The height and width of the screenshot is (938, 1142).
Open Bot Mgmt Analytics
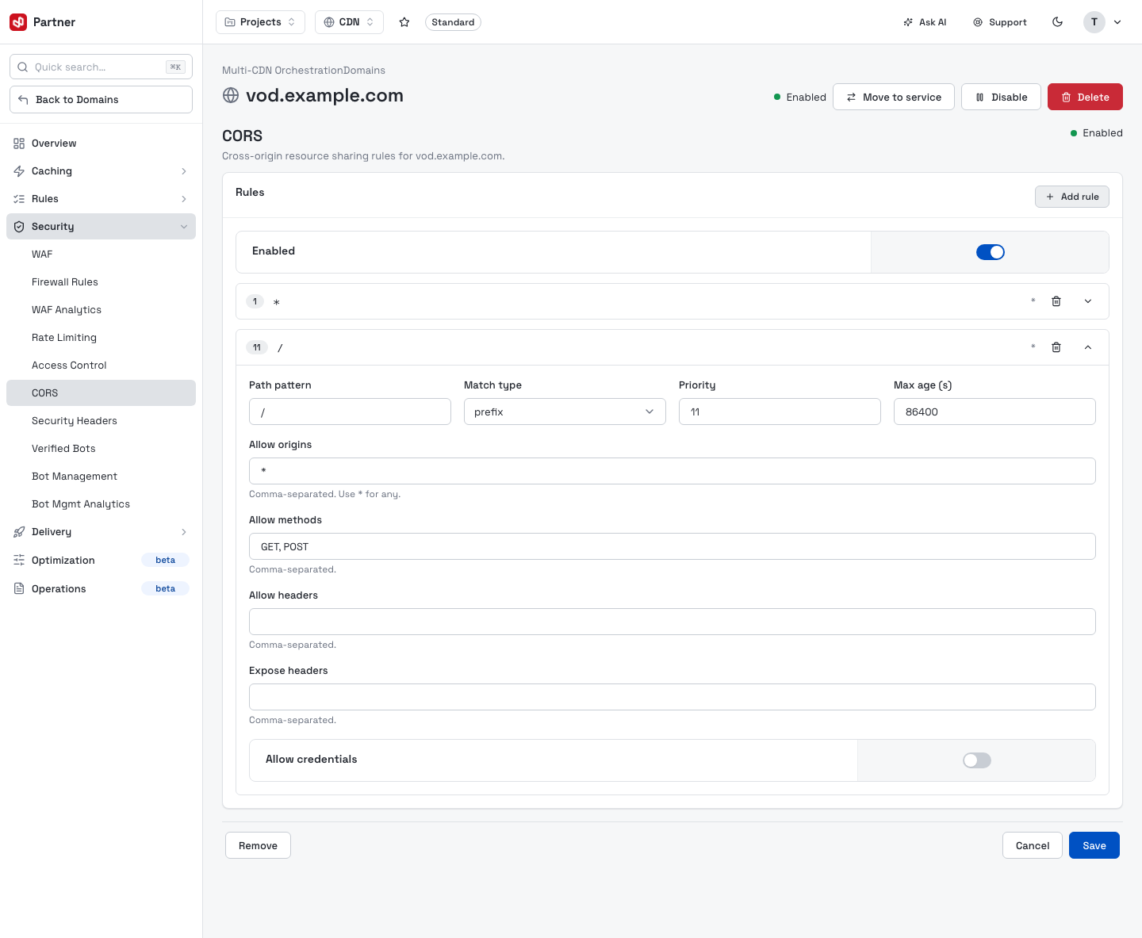(101, 504)
